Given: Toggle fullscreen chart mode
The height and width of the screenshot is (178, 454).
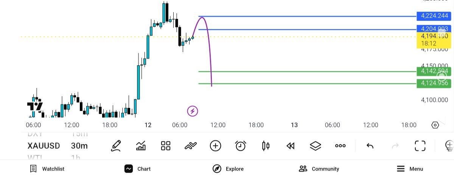Looking at the screenshot, I should point(420,146).
